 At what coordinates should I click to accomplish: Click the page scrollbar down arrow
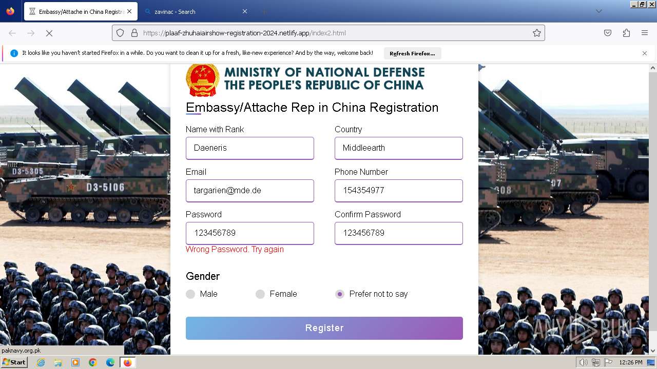coord(653,351)
